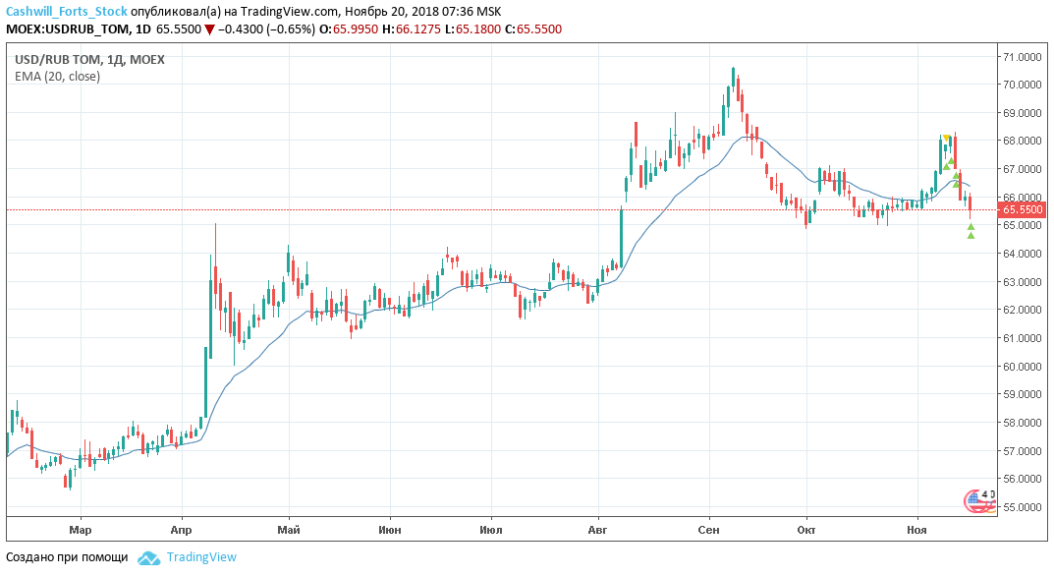The width and height of the screenshot is (1054, 577).
Task: Open the Cashwill_Forts_Stock author profile
Action: (67, 11)
